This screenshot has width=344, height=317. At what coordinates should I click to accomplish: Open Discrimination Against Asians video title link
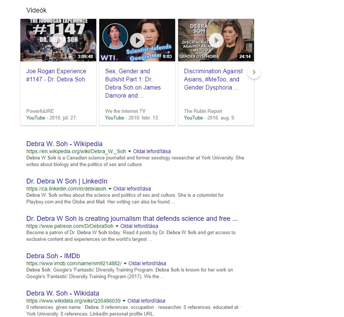click(x=213, y=80)
